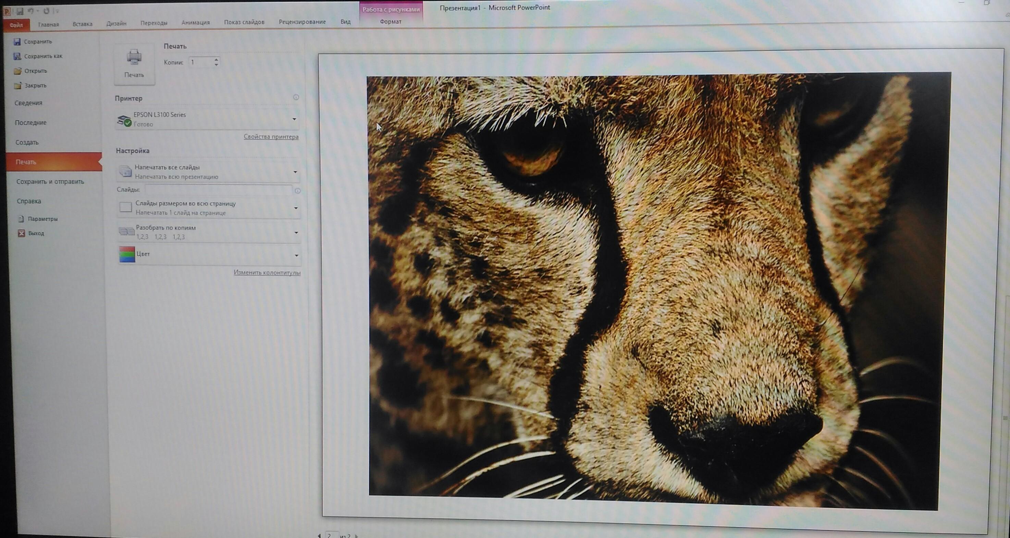Open Цвет color mode dropdown

click(x=296, y=255)
